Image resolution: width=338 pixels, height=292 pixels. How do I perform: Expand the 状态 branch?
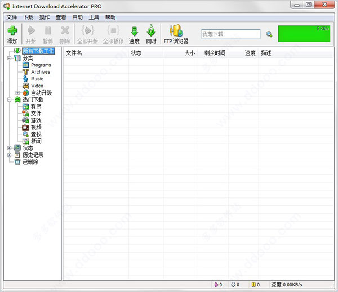click(9, 148)
